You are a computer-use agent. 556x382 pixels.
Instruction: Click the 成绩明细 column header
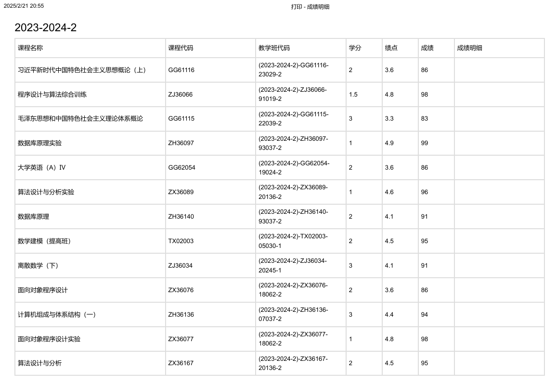pyautogui.click(x=469, y=48)
